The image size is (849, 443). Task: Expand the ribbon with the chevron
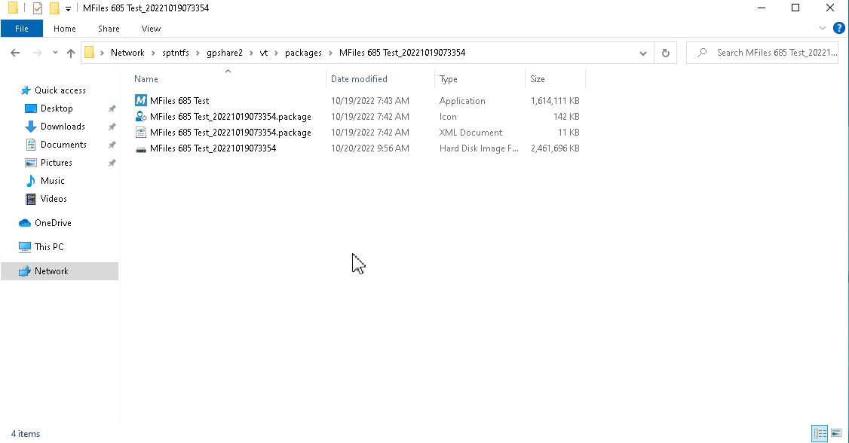823,28
